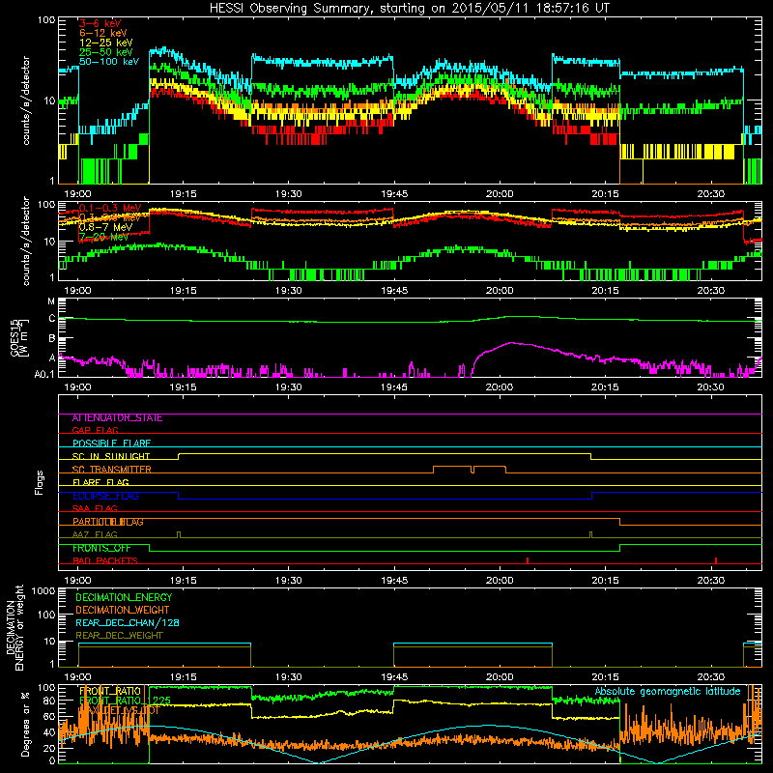
Task: Select the orange 6-12 keV legend label
Action: pos(103,33)
